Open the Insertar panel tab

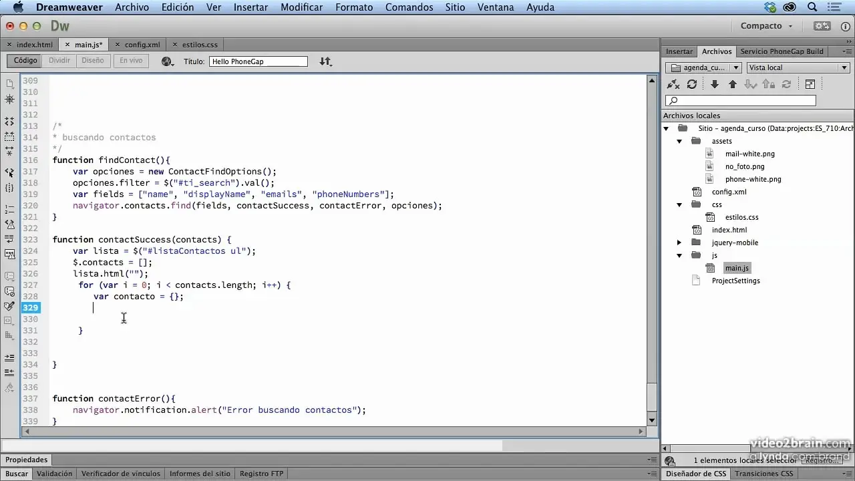click(679, 51)
